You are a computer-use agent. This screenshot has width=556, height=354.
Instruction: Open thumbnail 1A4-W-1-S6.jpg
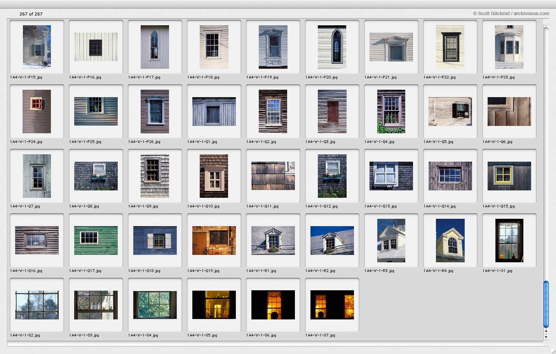[273, 305]
